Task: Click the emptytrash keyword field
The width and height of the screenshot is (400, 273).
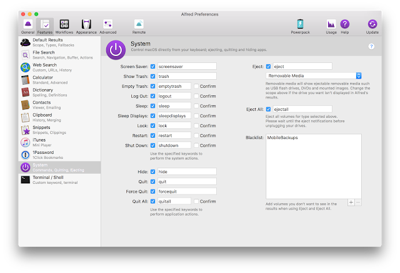Action: [x=174, y=86]
